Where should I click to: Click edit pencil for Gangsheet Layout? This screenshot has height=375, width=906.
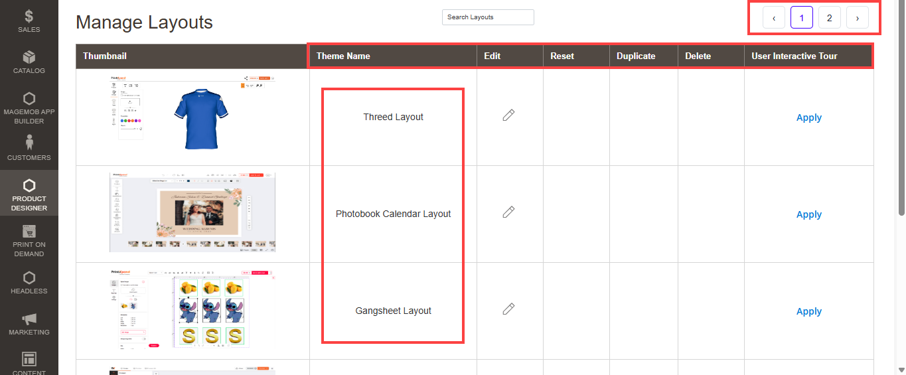click(508, 309)
